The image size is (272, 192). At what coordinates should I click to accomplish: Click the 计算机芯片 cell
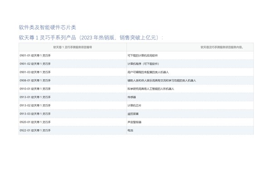click(x=135, y=106)
